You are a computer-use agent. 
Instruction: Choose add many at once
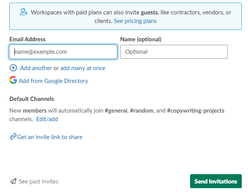(82, 68)
